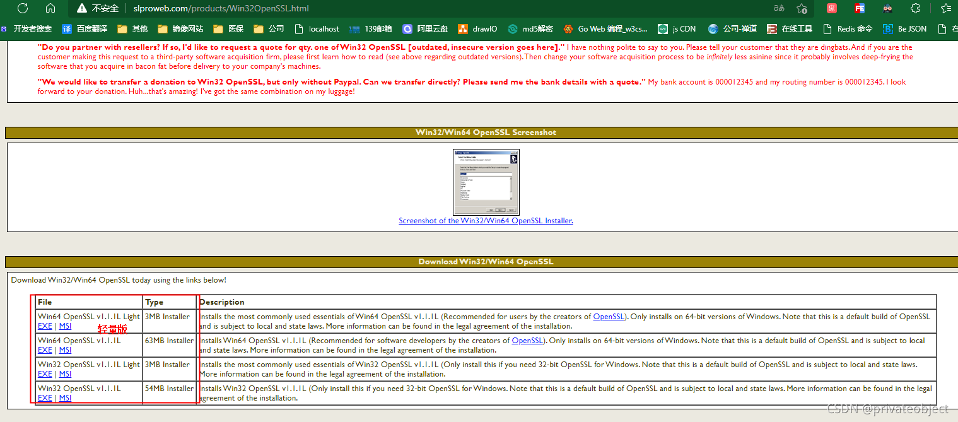The image size is (958, 422).
Task: Follow OpenSSL link in Win64 Light description
Action: pyautogui.click(x=609, y=317)
